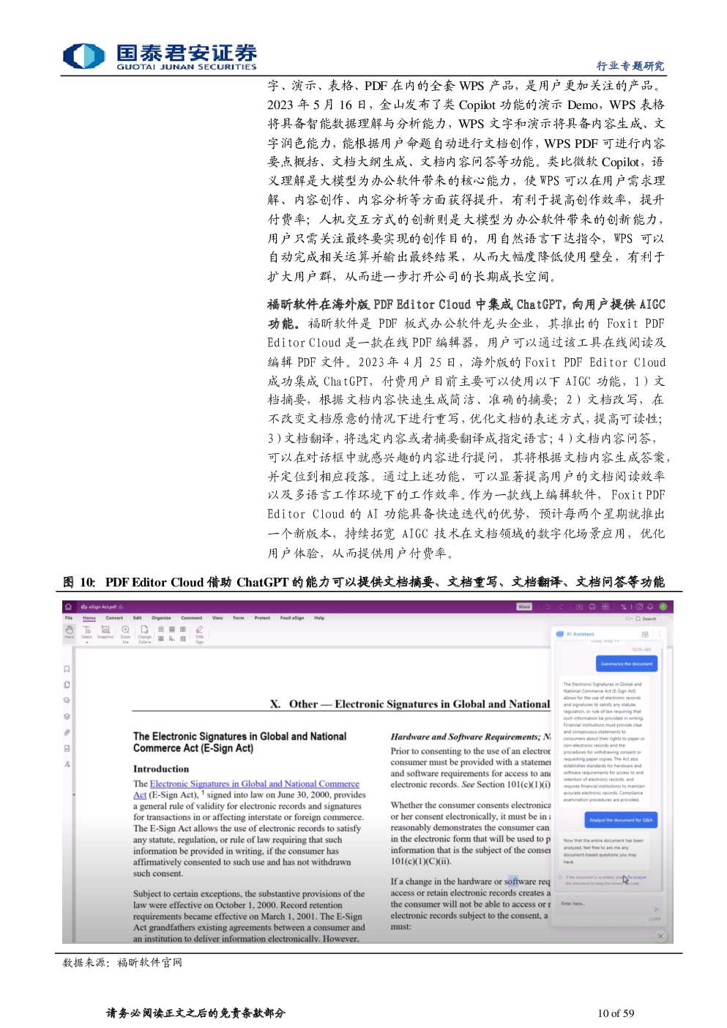Viewport: 727px width, 1028px height.
Task: Click the Search field
Action: 653,619
